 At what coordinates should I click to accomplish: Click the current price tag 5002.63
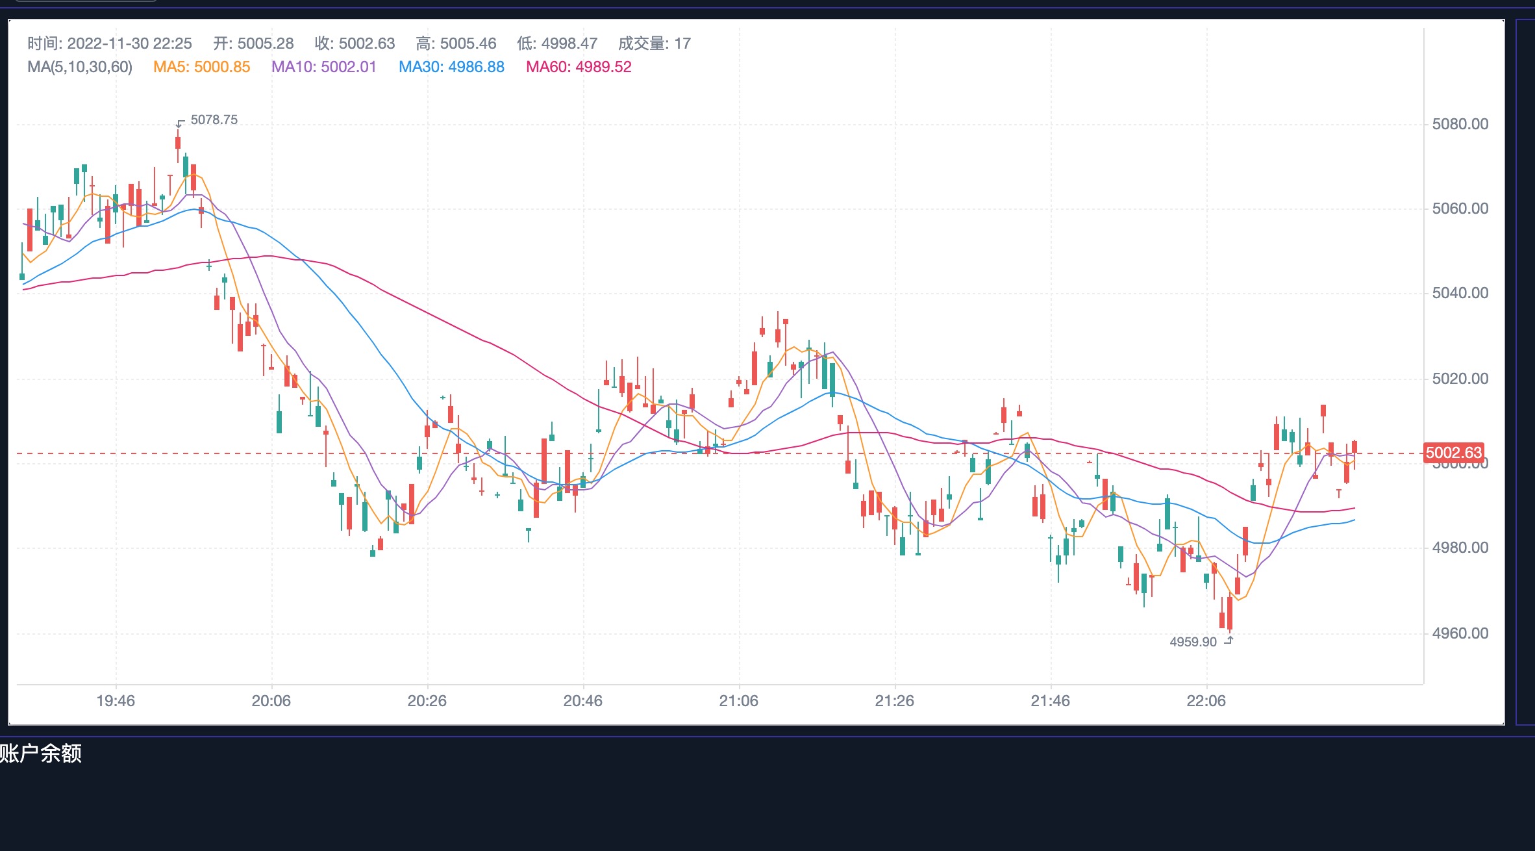[1454, 453]
